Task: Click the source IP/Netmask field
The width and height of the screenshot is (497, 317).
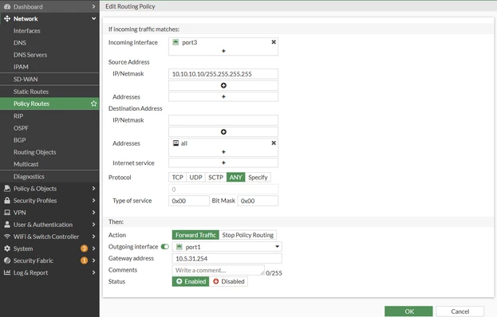Action: [223, 74]
